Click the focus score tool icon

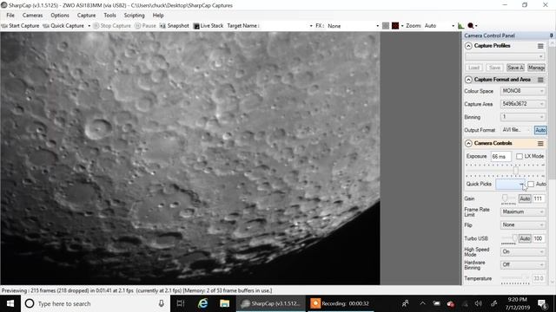pyautogui.click(x=471, y=26)
